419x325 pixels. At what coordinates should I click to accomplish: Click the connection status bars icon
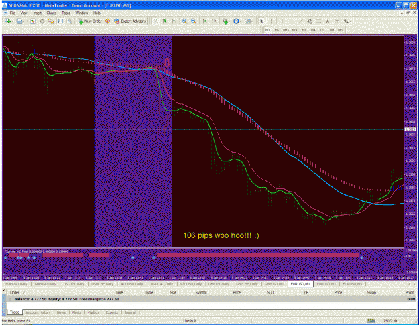370,321
